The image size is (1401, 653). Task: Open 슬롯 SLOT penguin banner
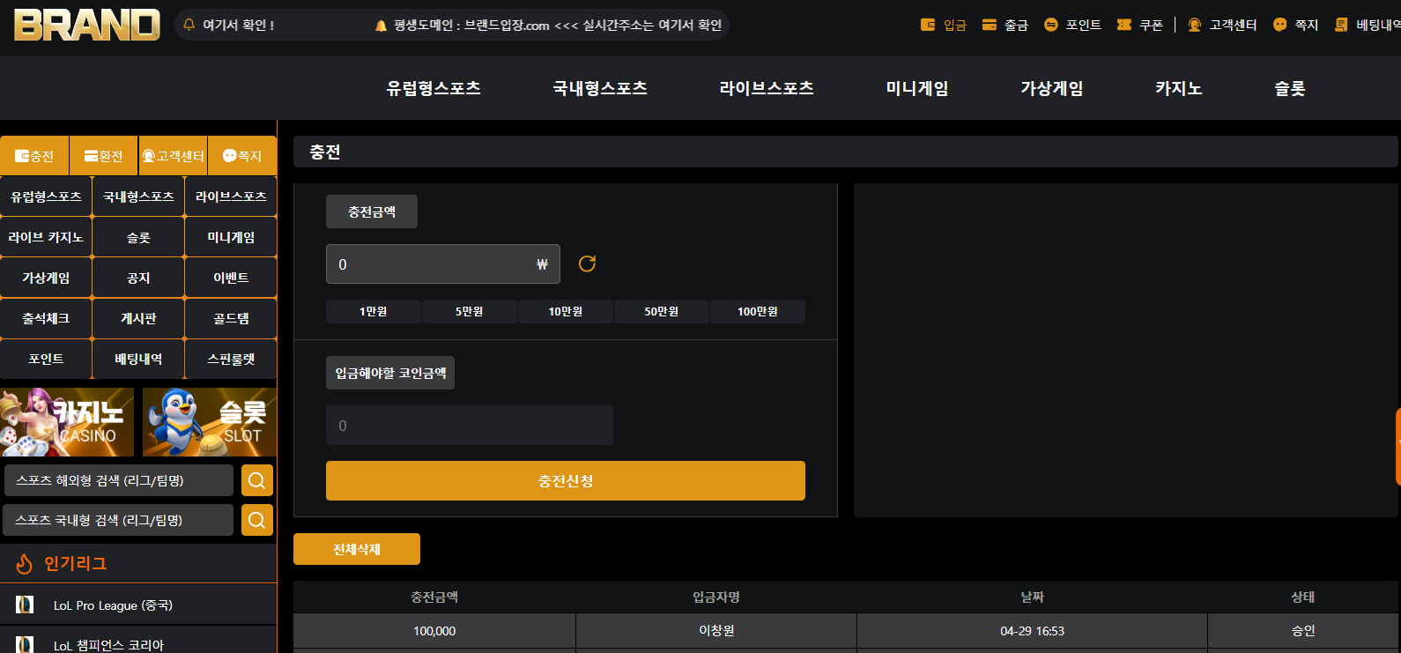click(210, 422)
